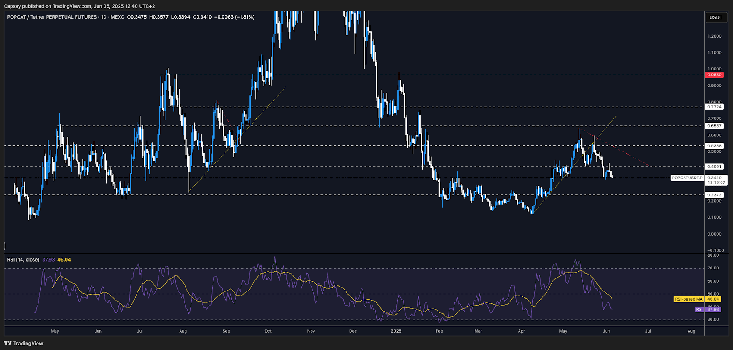Viewport: 733px width, 350px height.
Task: Select the 0.4091 price level tag
Action: coord(714,167)
